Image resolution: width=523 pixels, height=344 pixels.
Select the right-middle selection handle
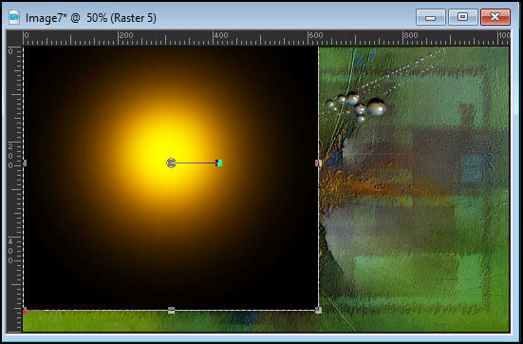tap(319, 163)
